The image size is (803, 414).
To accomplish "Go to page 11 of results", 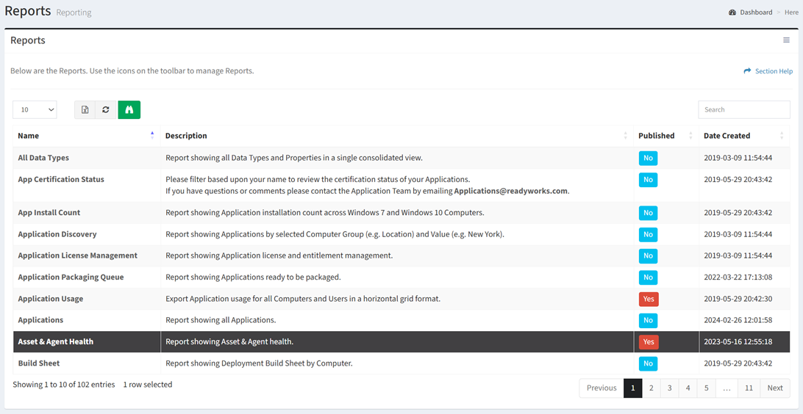I will click(x=749, y=388).
